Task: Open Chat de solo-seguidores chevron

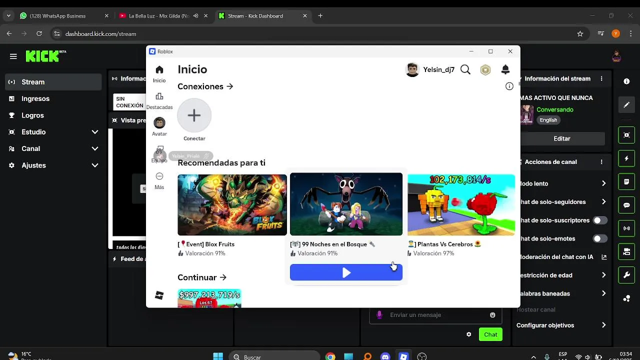Action: pos(603,202)
